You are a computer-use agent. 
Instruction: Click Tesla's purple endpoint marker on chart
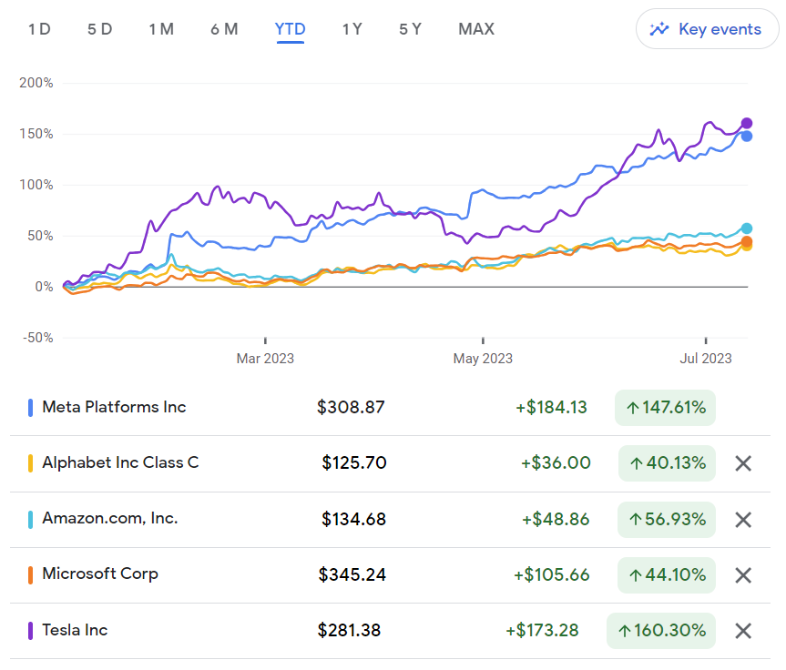pyautogui.click(x=747, y=123)
